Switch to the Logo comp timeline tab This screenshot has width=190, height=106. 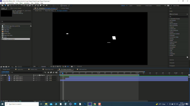coord(20,69)
